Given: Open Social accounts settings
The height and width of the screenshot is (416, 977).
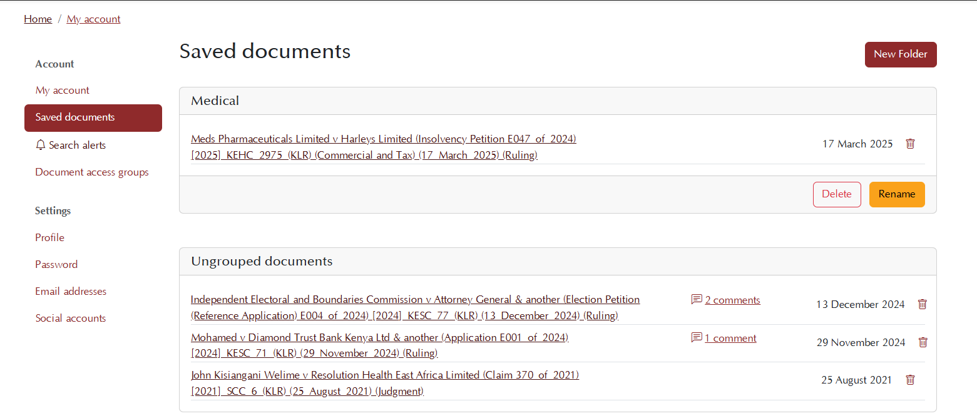Looking at the screenshot, I should coord(71,318).
